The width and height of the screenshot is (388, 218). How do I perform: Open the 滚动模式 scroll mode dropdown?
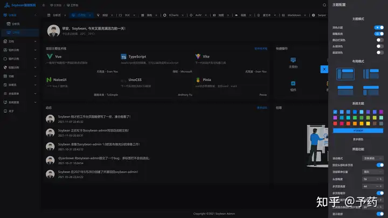[373, 158]
